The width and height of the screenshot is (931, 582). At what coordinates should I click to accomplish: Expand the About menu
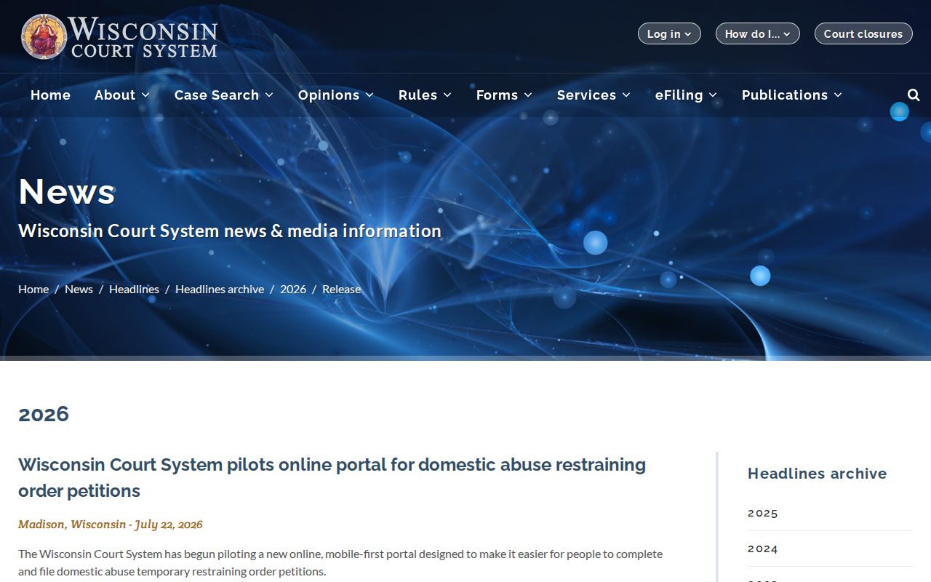tap(122, 95)
